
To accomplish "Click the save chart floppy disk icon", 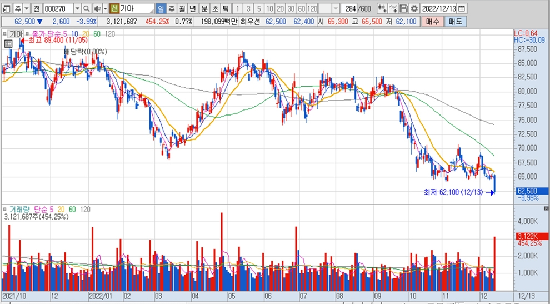I will coord(403,9).
